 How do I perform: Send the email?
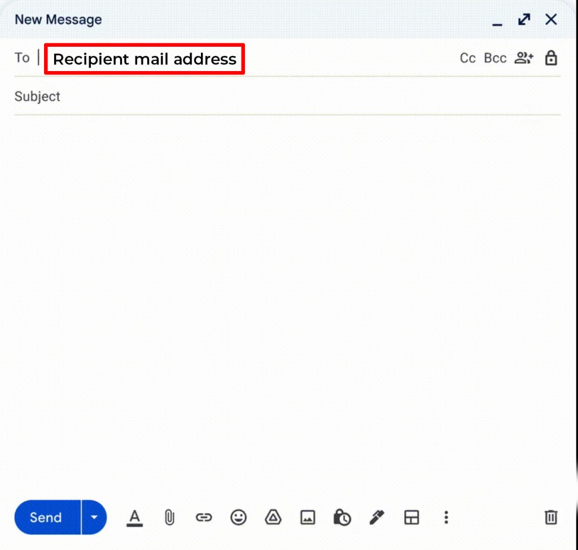point(45,517)
